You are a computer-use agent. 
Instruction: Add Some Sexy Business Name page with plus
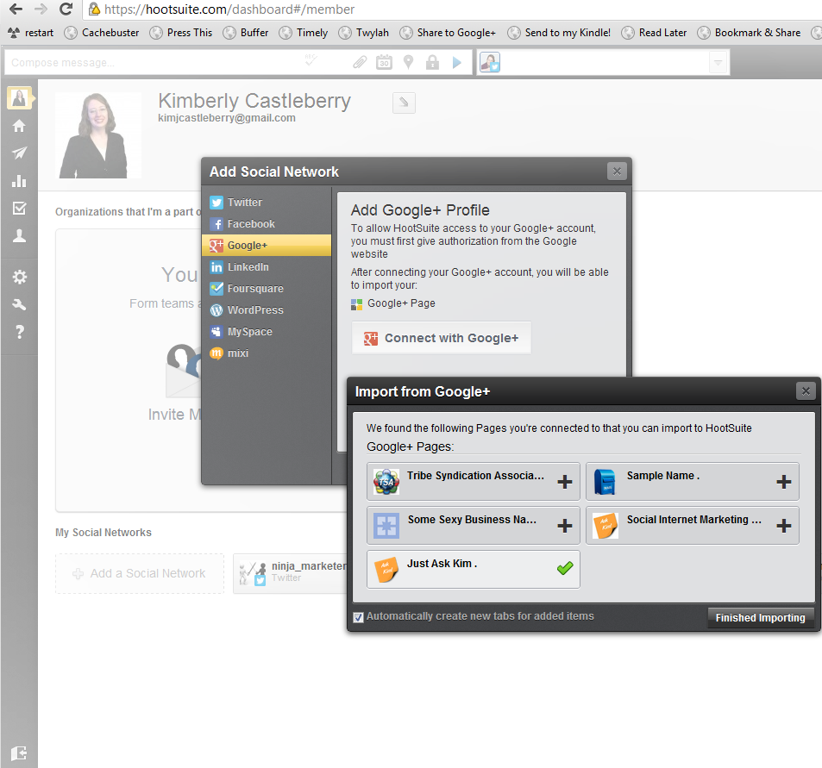click(x=565, y=526)
